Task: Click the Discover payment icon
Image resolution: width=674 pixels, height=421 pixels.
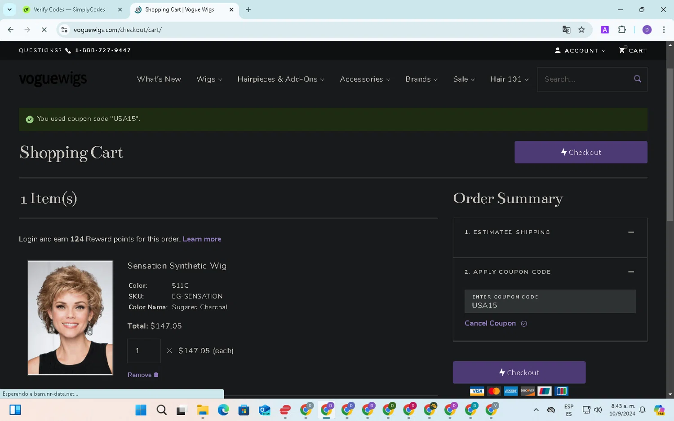Action: click(528, 391)
